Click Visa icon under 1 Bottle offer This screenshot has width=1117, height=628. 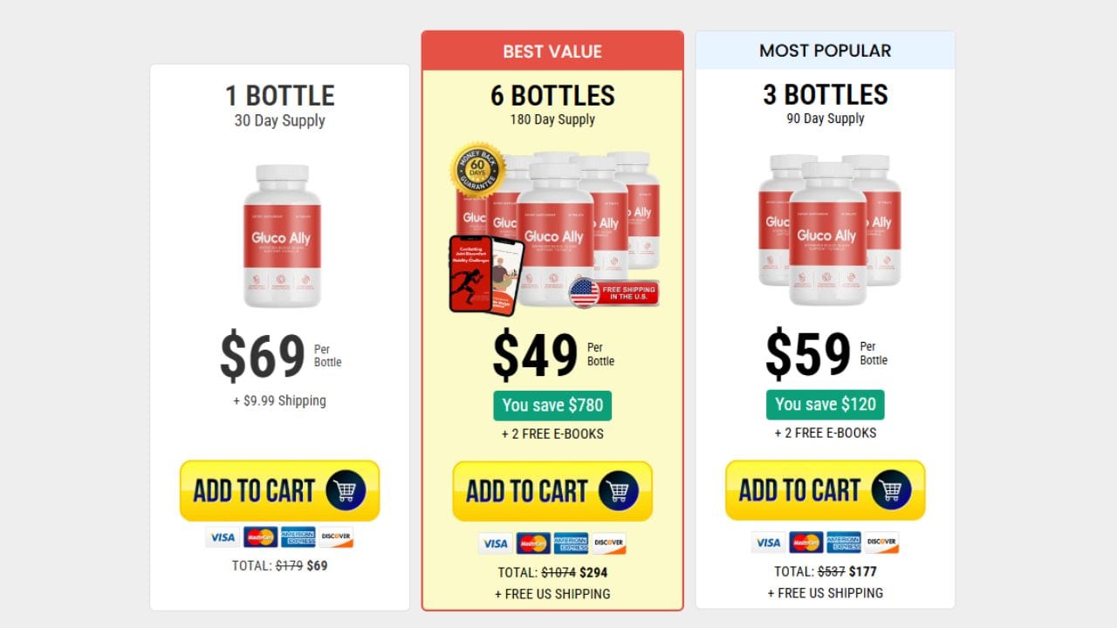tap(223, 537)
